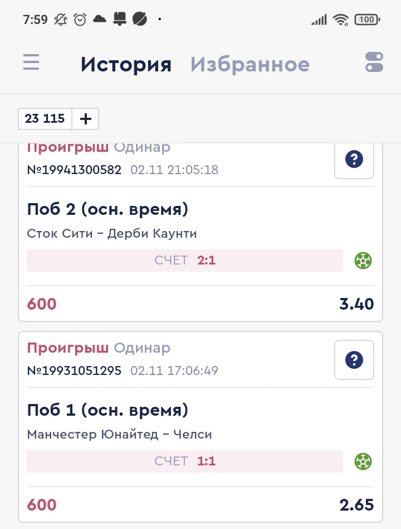Tap the 2.65 odds value
This screenshot has width=401, height=529.
tap(356, 505)
